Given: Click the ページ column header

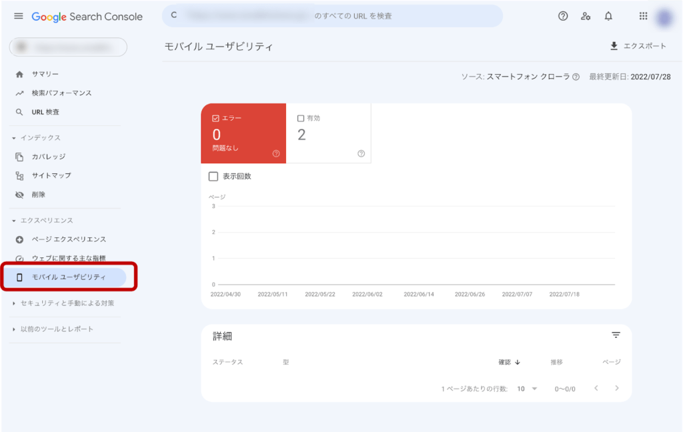Looking at the screenshot, I should tap(612, 362).
